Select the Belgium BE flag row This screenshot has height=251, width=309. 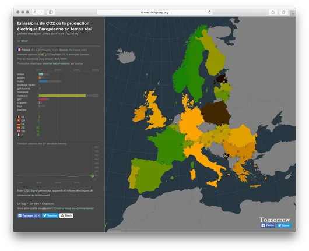click(21, 117)
